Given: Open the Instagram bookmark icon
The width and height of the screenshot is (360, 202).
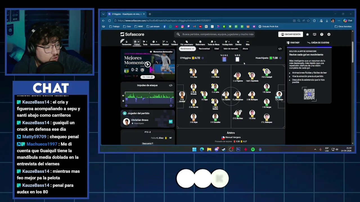Looking at the screenshot, I should 183,27.
